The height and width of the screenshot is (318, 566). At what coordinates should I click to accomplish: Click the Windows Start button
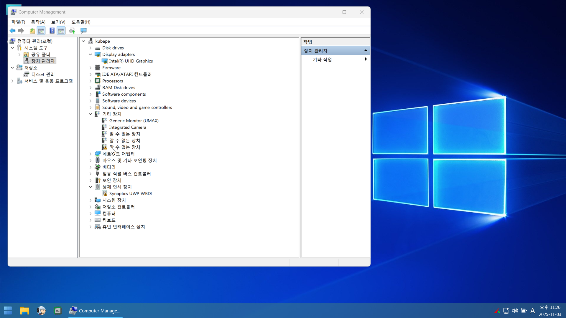tap(8, 311)
